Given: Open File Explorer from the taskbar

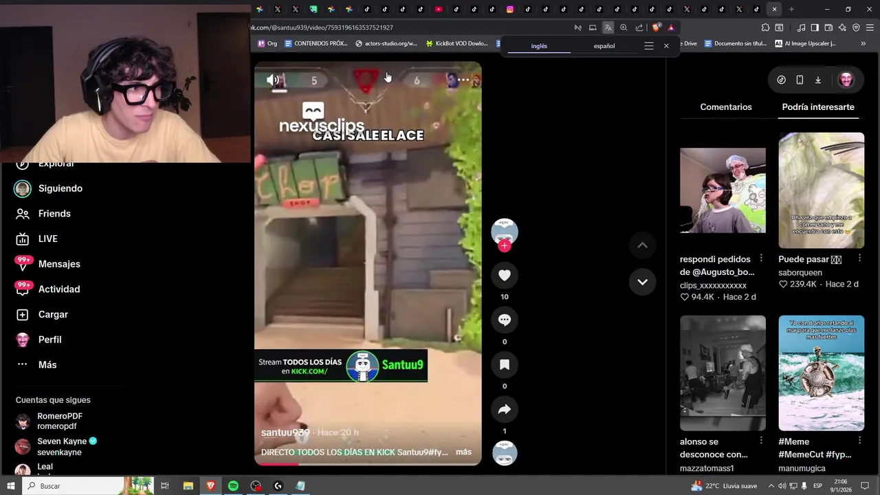Looking at the screenshot, I should [x=188, y=486].
